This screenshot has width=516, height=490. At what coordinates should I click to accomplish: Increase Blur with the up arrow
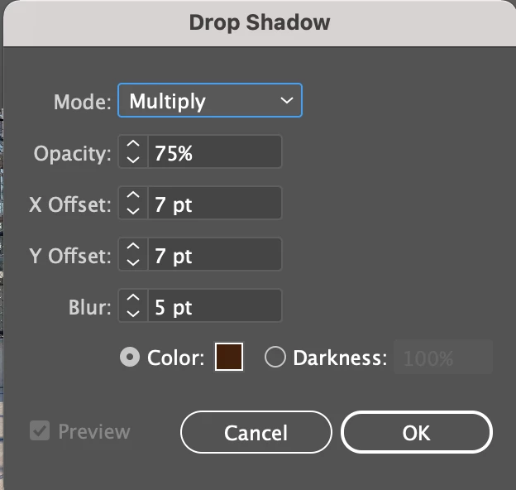pos(133,298)
